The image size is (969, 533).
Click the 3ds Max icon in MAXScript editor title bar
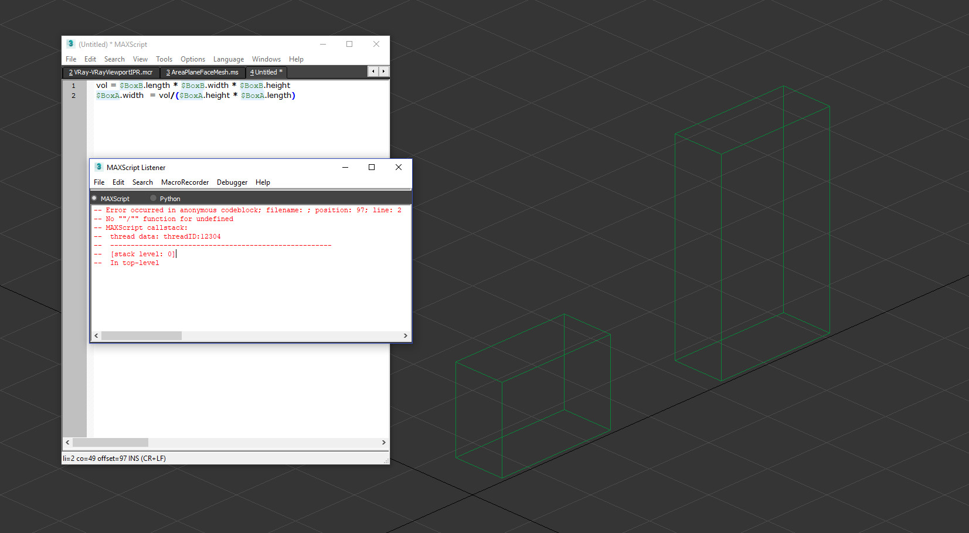pos(70,43)
